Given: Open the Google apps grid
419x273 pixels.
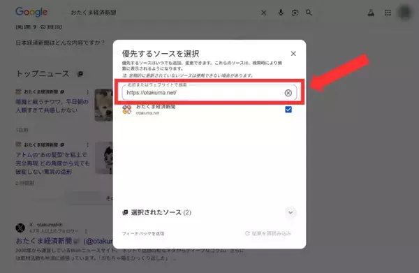Looking at the screenshot, I should [x=388, y=13].
